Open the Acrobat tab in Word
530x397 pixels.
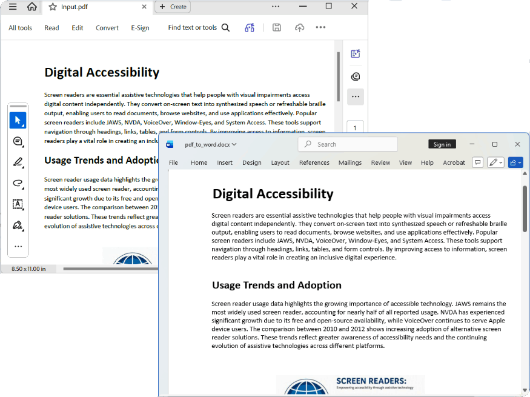(x=454, y=162)
